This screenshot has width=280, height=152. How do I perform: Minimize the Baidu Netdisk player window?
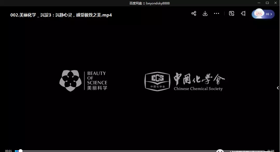click(259, 3)
